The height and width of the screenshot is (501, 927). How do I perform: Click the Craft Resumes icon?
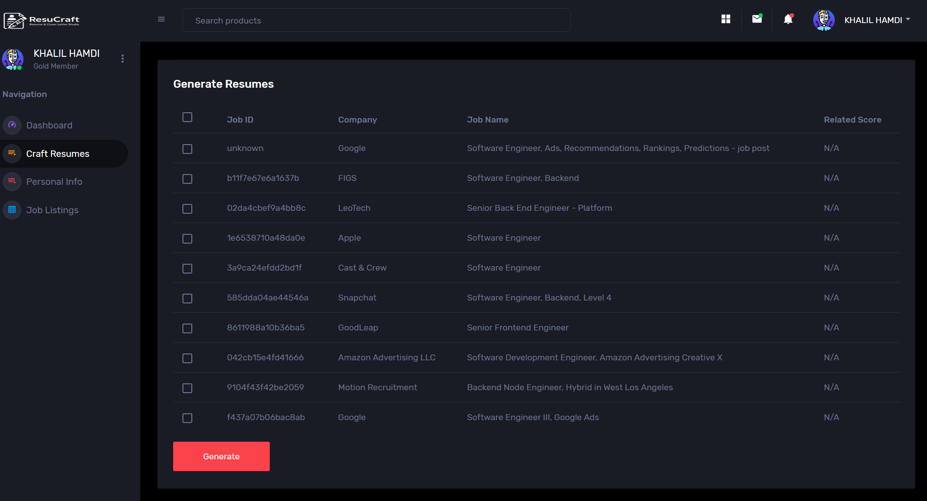12,153
